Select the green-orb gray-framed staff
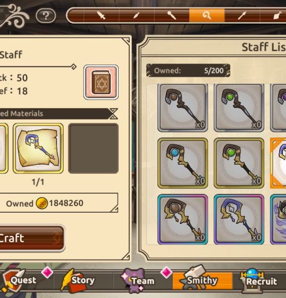Screen dimensions: 286x298 (x=239, y=108)
